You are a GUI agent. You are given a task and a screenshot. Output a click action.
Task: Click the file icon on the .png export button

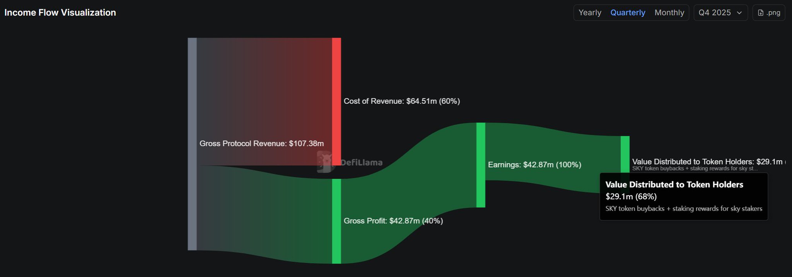pos(760,13)
